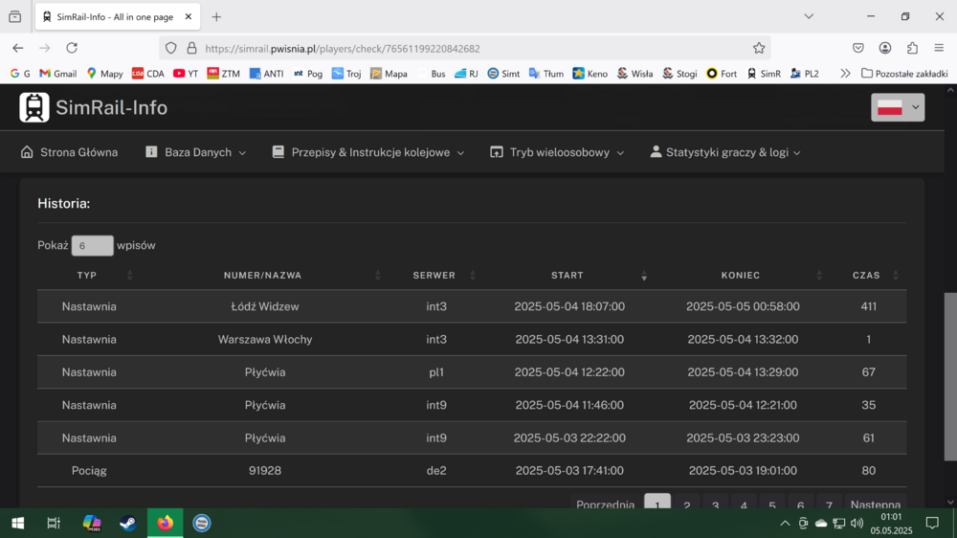This screenshot has height=538, width=957.
Task: Reload the page with the refresh icon
Action: click(x=72, y=48)
